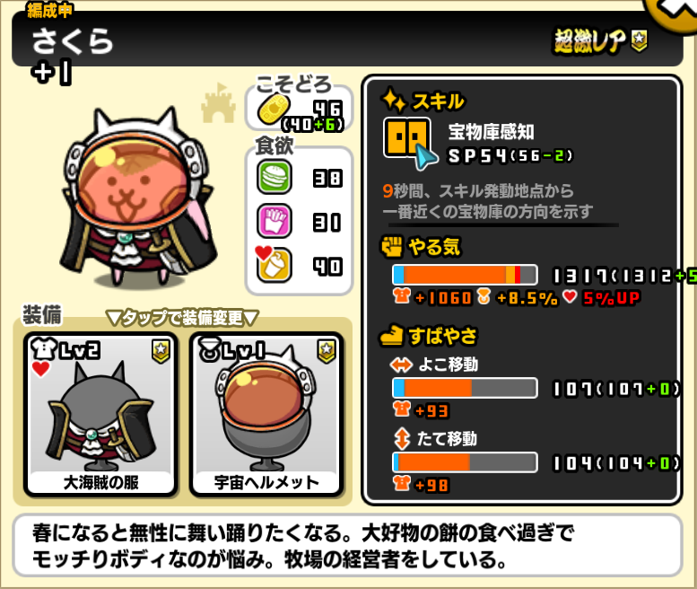Click the vertical arrows icon beside たて移動

(x=402, y=439)
